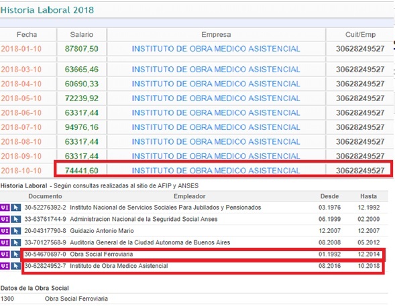
Task: Click the Historia Laboral 2018 heading
Action: click(47, 10)
